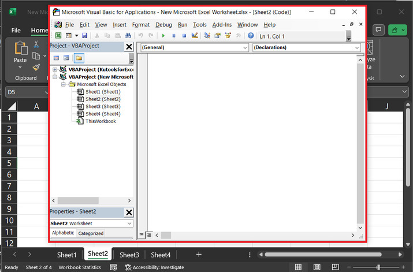Click the Sheet3 worksheet tab

tap(129, 255)
